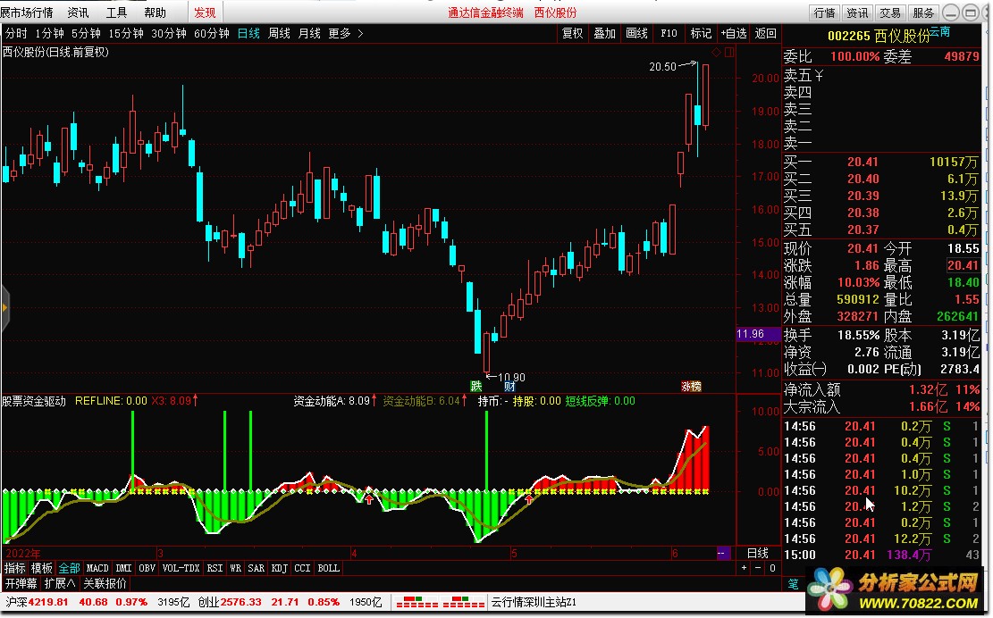
Task: Select the 日线 daily period
Action: (248, 33)
